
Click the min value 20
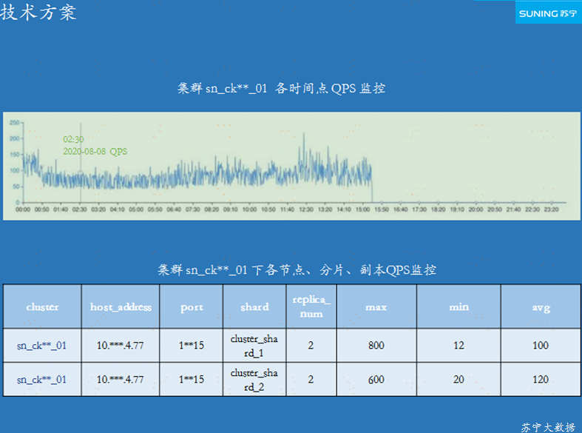(459, 380)
